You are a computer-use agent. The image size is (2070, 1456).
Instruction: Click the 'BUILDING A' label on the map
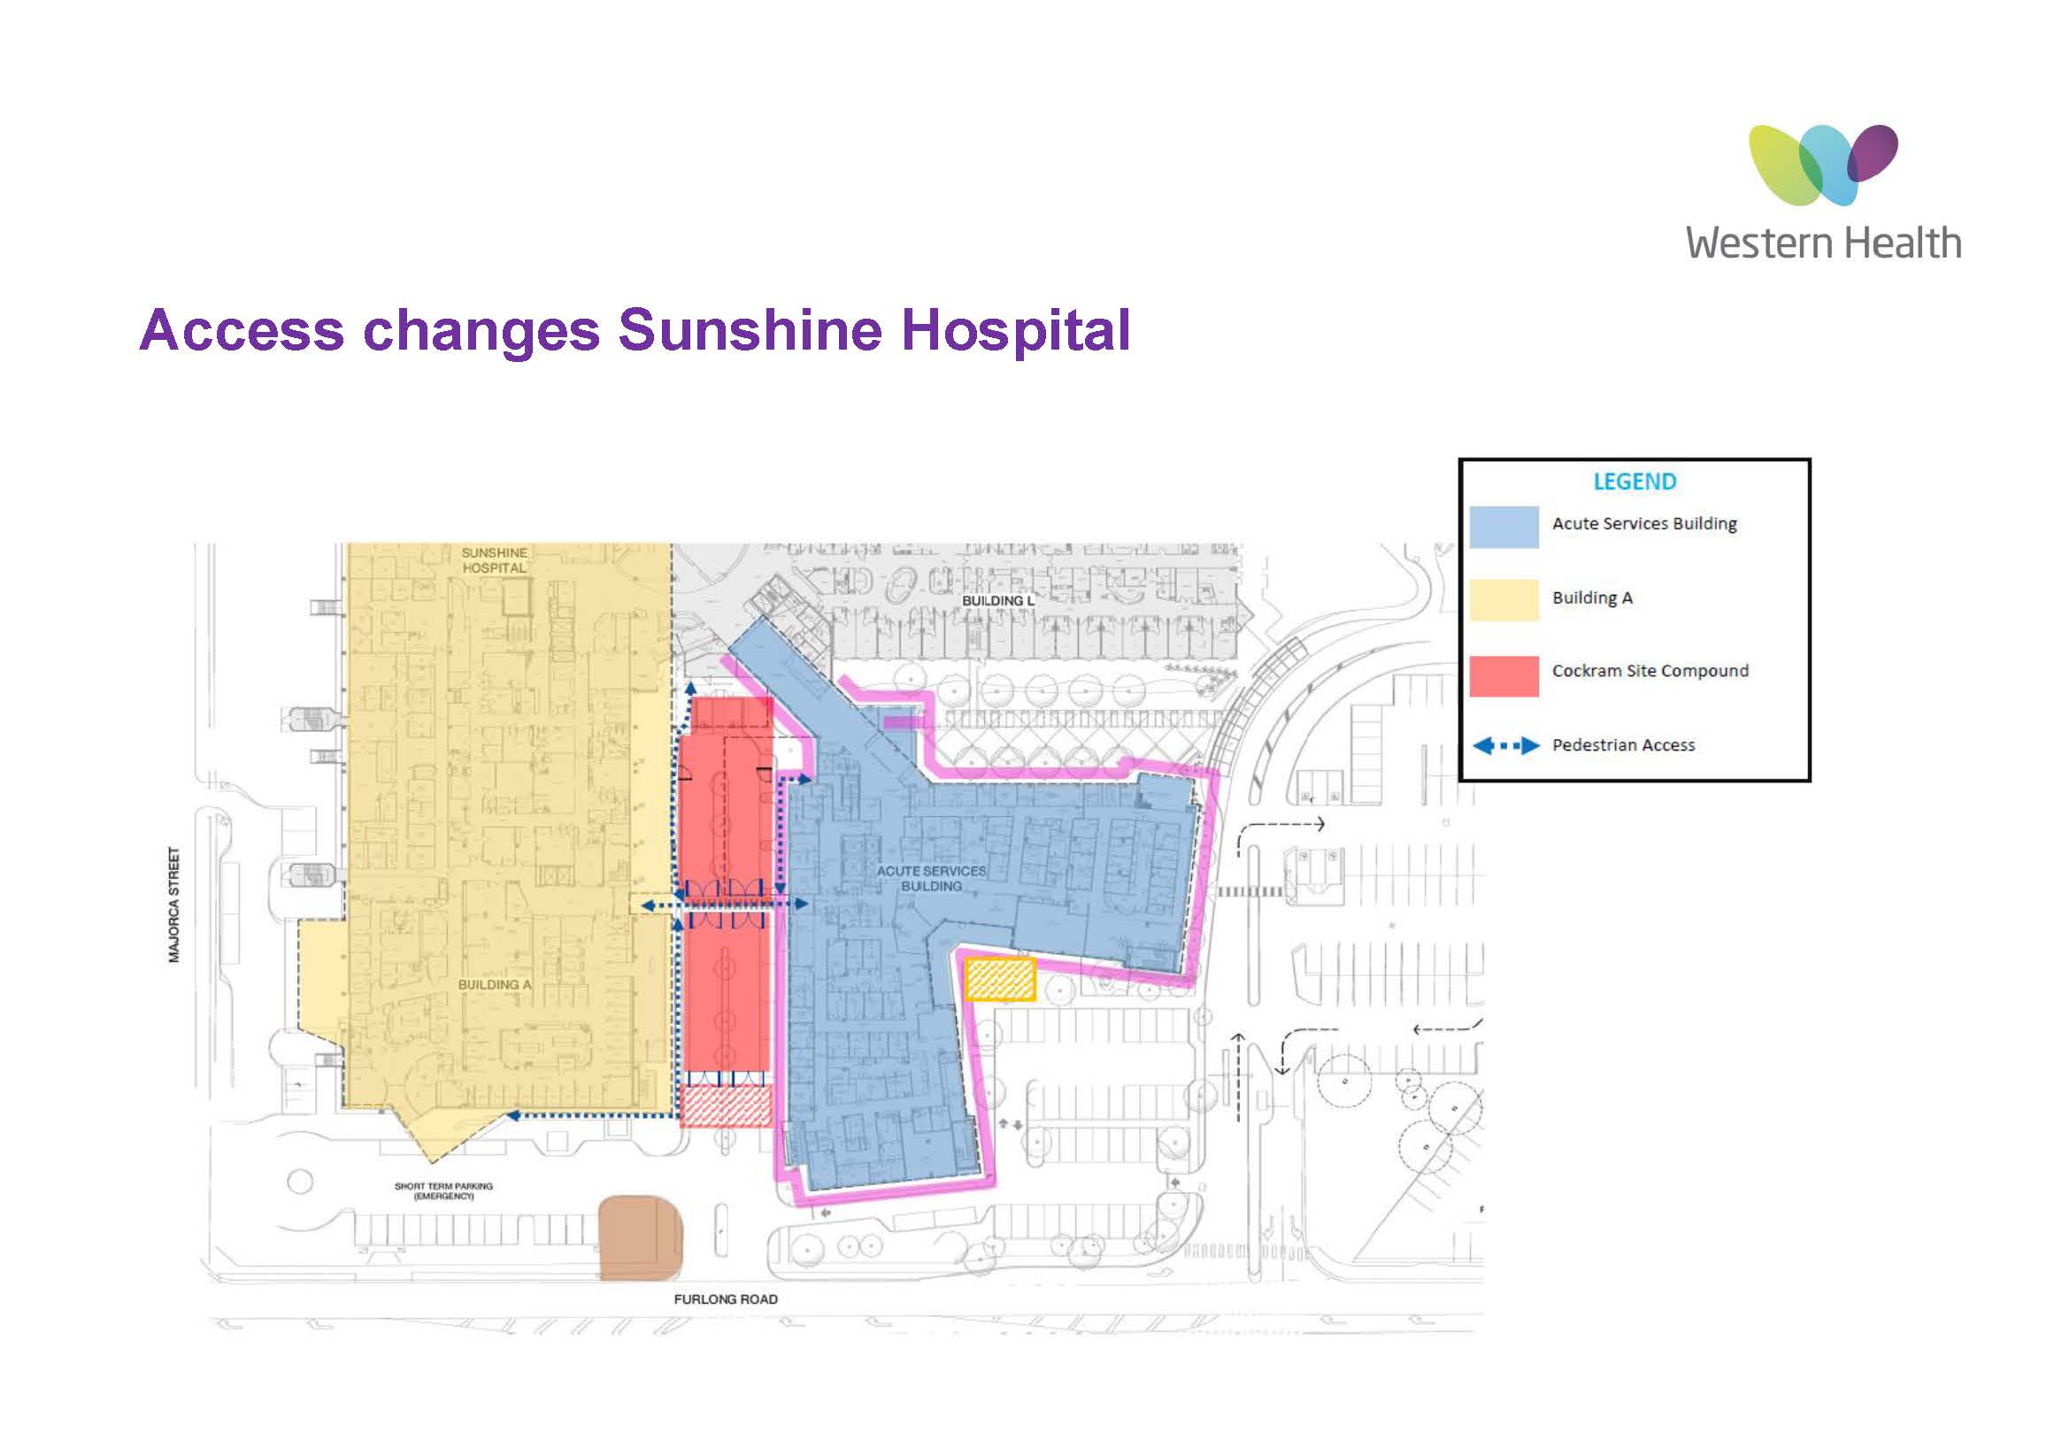pos(495,984)
